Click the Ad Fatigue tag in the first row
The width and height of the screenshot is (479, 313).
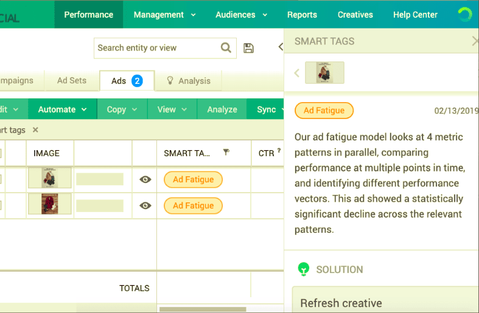coord(193,179)
